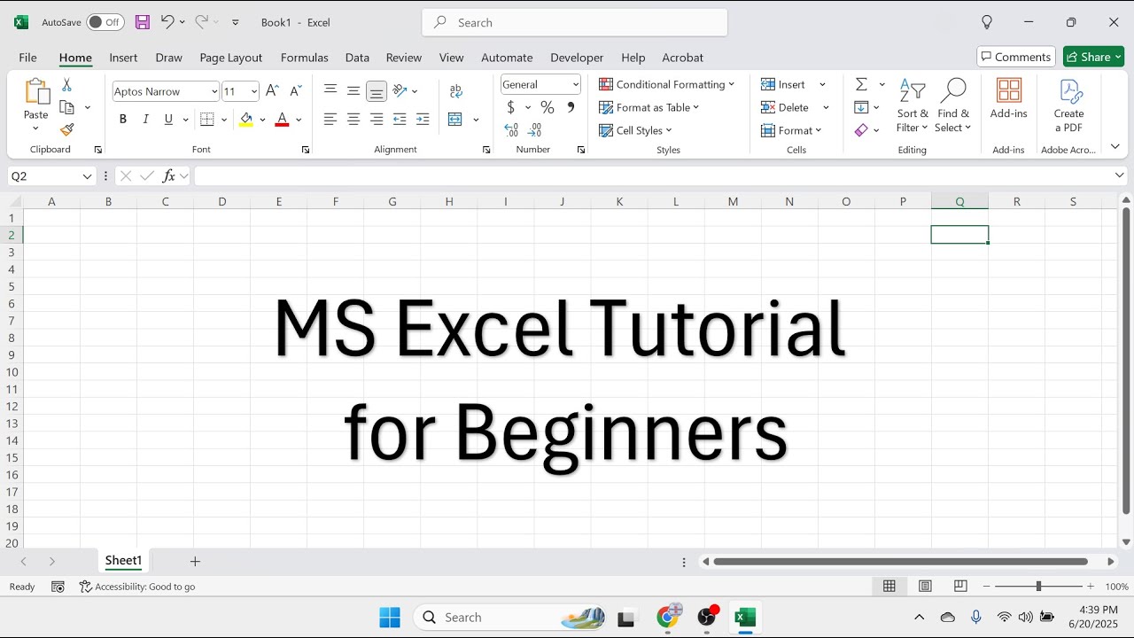
Task: Apply Comma Style number format
Action: (x=571, y=107)
